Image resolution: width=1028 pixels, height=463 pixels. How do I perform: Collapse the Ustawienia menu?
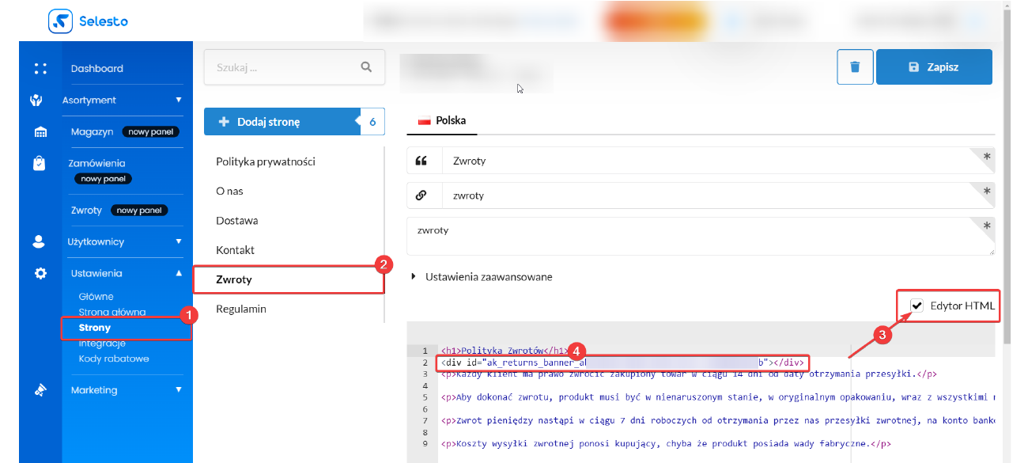coord(179,273)
